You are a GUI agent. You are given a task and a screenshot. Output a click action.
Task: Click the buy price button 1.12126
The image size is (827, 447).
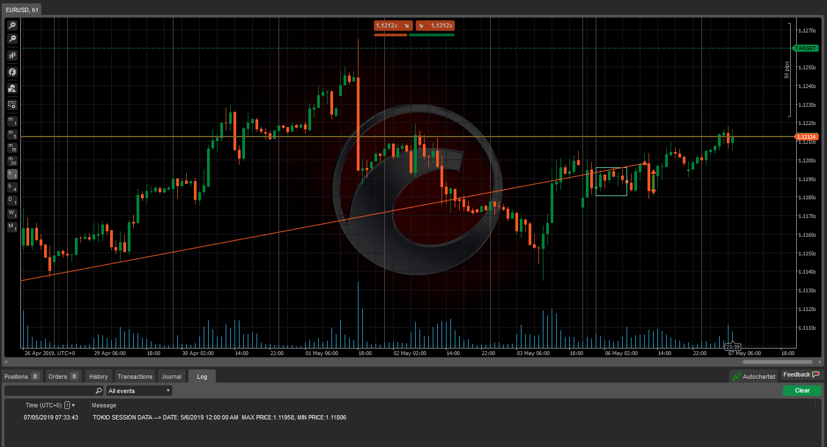pyautogui.click(x=435, y=25)
